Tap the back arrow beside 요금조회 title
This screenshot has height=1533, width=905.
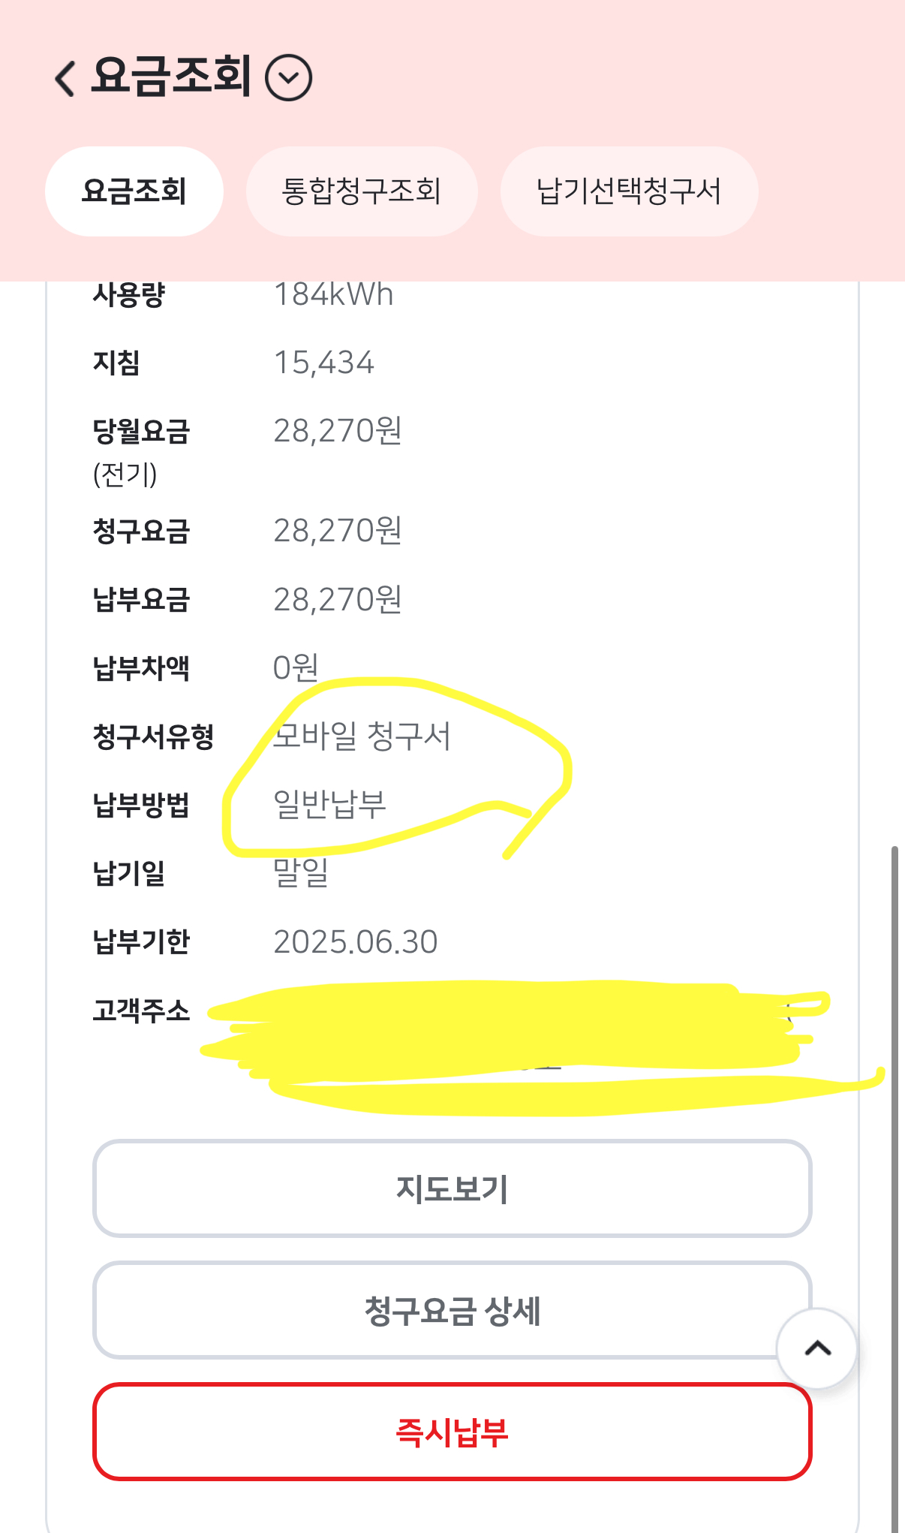65,78
